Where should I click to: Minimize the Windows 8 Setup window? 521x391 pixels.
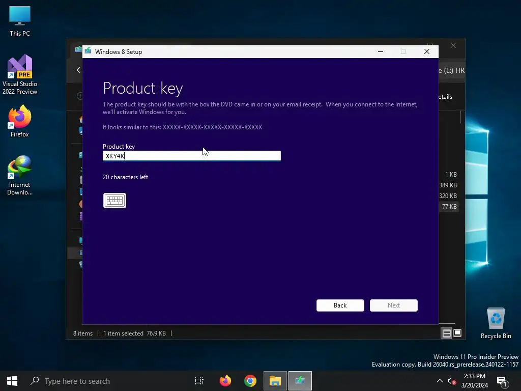[x=381, y=51]
